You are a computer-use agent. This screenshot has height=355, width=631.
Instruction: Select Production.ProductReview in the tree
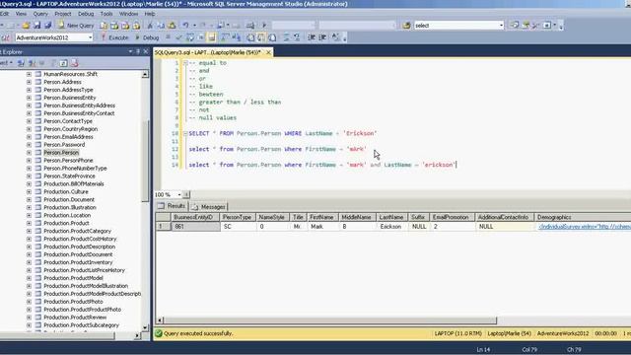(75, 318)
